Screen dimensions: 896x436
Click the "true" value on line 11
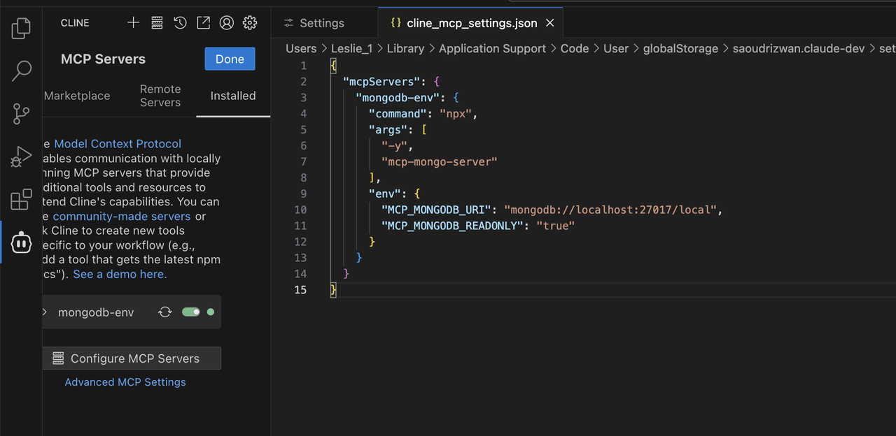point(555,226)
